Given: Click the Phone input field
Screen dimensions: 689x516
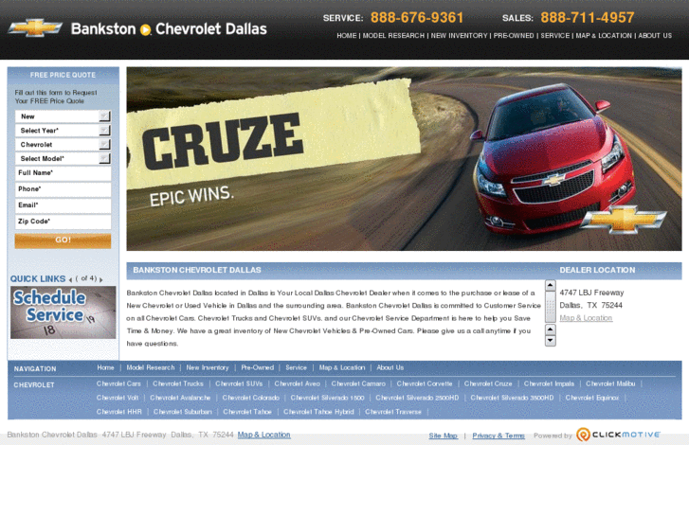Looking at the screenshot, I should pyautogui.click(x=63, y=189).
